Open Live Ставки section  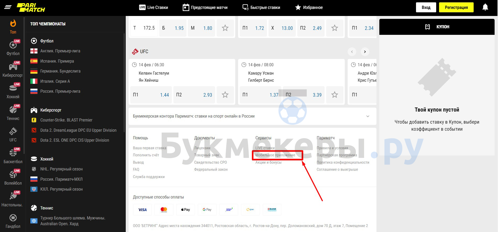pos(154,7)
